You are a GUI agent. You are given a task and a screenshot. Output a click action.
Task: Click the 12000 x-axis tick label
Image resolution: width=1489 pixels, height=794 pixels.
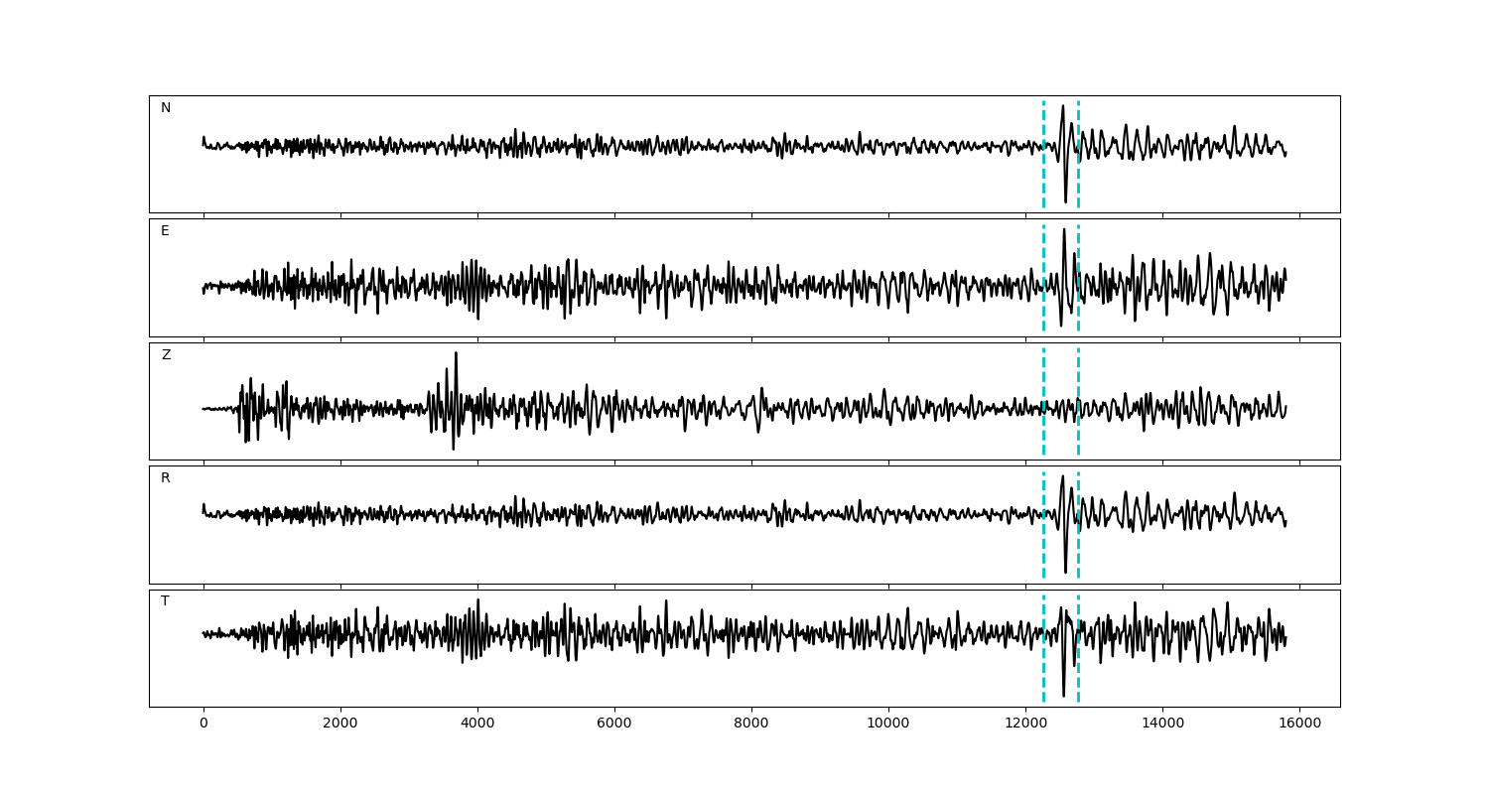(1025, 724)
